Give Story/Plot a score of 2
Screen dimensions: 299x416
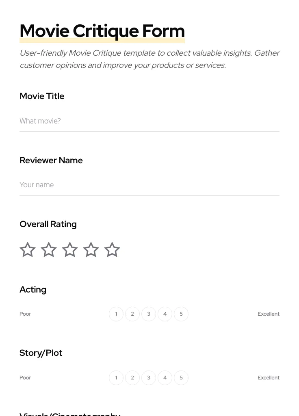click(132, 377)
